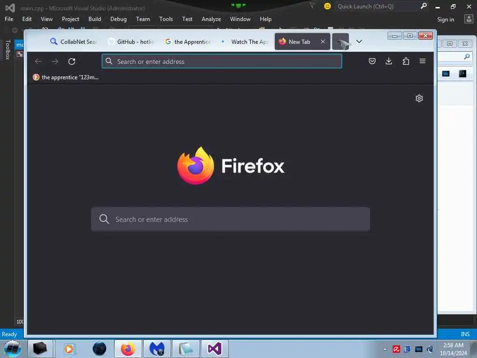
Task: Open the Firefox Extensions icon
Action: (406, 61)
